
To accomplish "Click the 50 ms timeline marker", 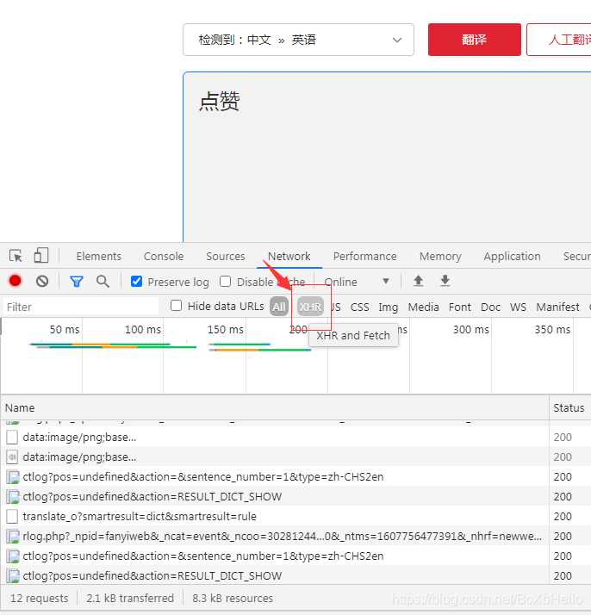I will (x=65, y=329).
